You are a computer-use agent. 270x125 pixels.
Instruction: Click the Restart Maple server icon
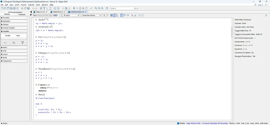[86, 8]
